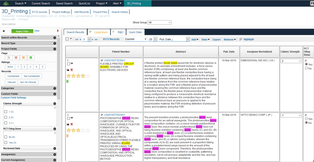Click the eye icon on record 2
314x162 pixels.
(x=72, y=118)
